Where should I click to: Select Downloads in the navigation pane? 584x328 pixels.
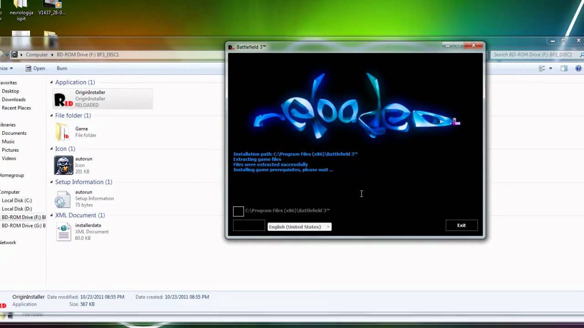coord(14,99)
